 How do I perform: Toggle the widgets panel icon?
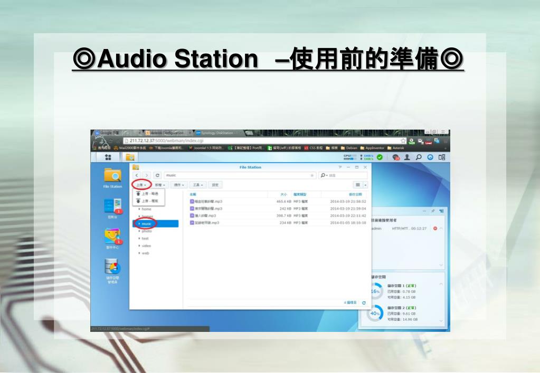point(442,157)
